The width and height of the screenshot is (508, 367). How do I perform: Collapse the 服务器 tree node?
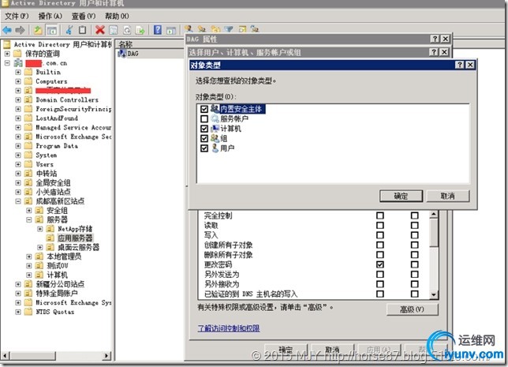[29, 219]
